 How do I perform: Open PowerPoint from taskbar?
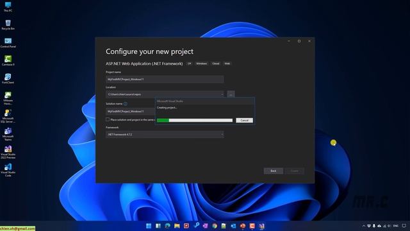pyautogui.click(x=243, y=226)
